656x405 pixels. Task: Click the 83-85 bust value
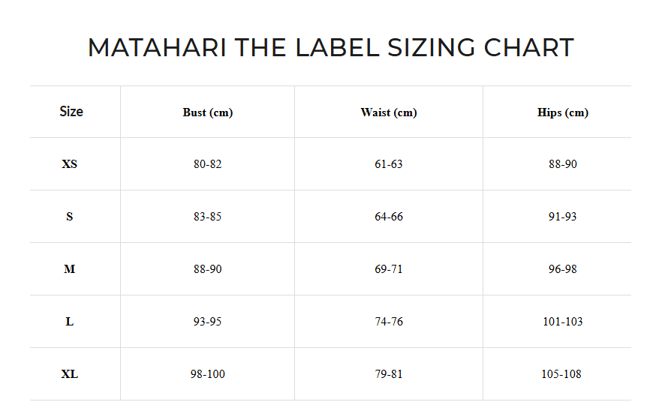[x=208, y=217]
